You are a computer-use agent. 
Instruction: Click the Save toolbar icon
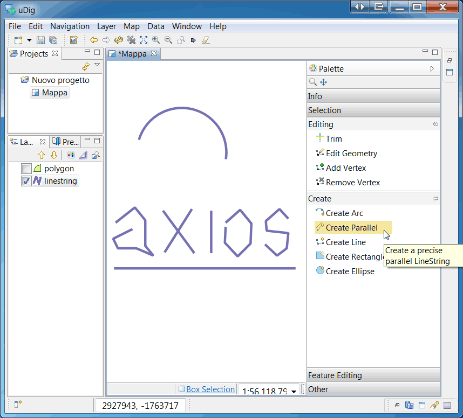point(40,40)
